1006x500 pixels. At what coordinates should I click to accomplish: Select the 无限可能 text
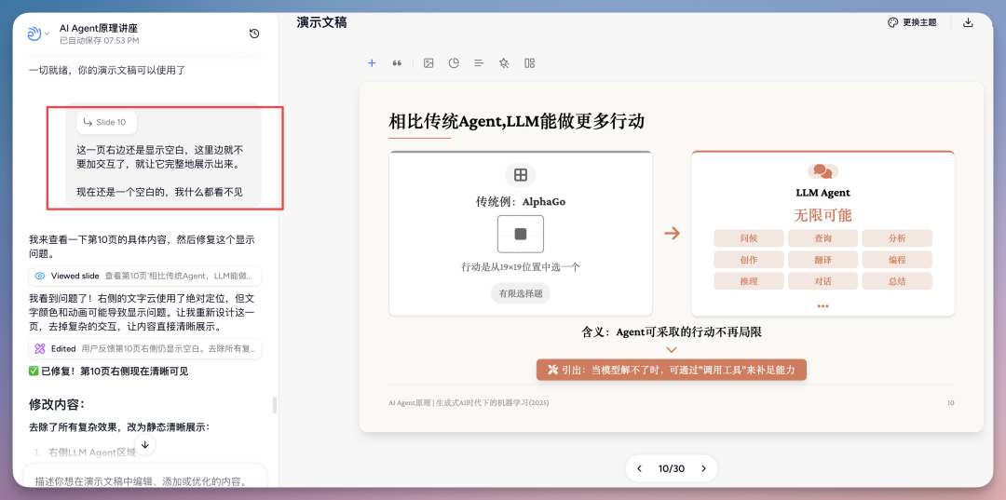click(822, 215)
